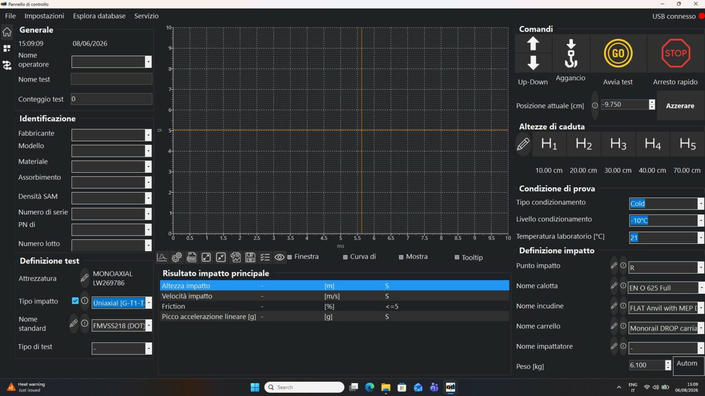Viewport: 705px width, 396px height.
Task: Expand the Materiale dropdown
Action: 148,167
